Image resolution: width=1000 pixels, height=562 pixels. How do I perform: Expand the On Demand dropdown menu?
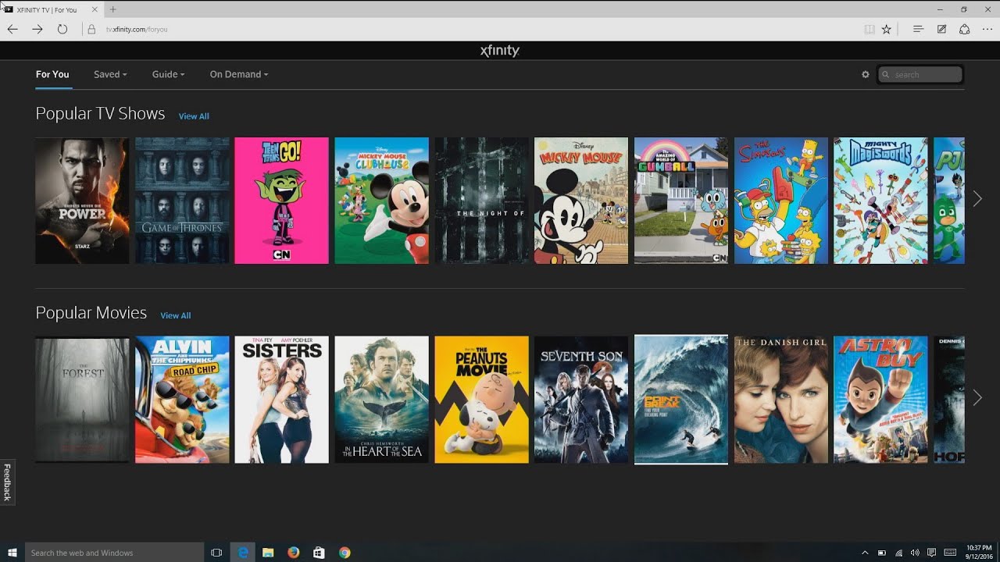coord(239,74)
